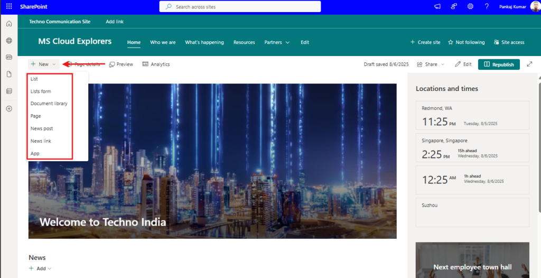The image size is (541, 278).
Task: Open the app launcher waffle icon
Action: (9, 6)
